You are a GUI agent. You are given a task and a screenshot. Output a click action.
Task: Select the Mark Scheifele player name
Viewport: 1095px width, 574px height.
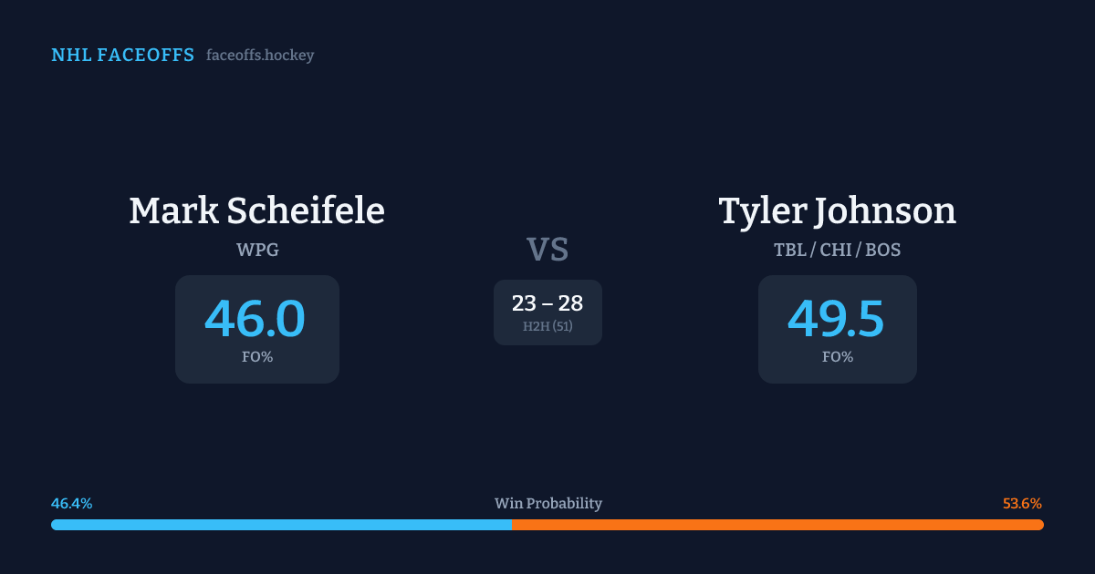[x=256, y=210]
